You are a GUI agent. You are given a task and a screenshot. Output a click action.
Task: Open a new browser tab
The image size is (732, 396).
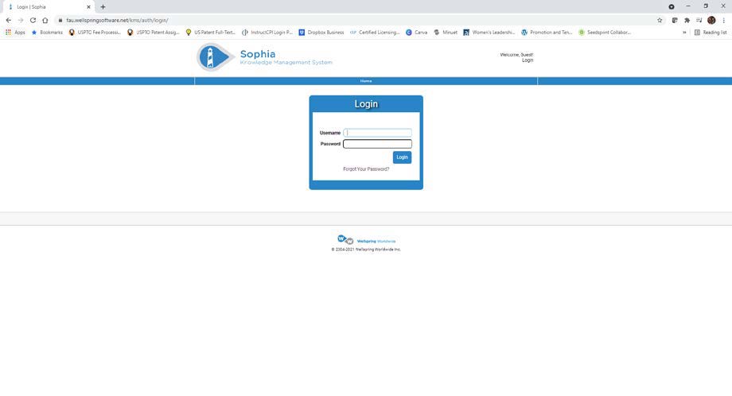[x=103, y=6]
